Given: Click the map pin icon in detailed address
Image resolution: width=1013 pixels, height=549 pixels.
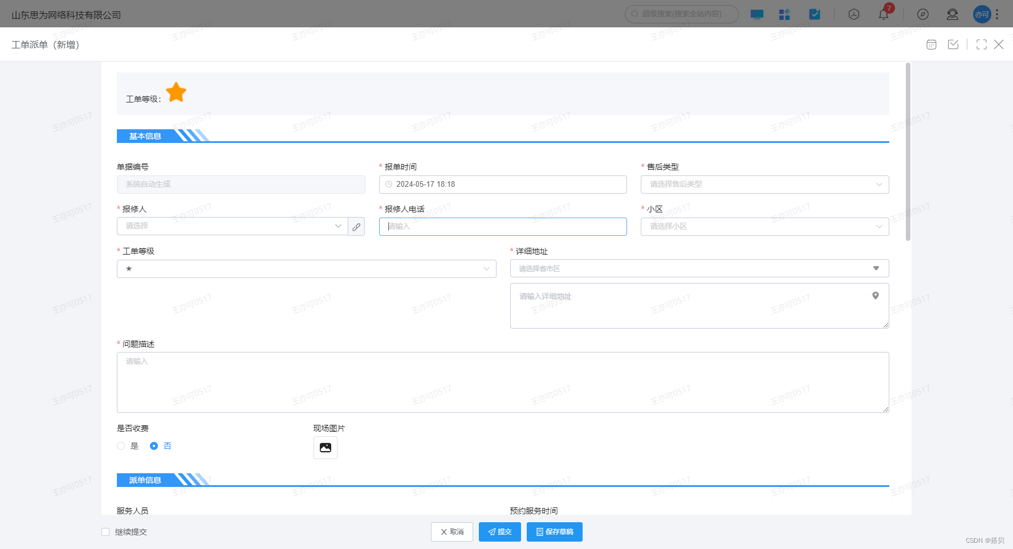Looking at the screenshot, I should (x=876, y=296).
